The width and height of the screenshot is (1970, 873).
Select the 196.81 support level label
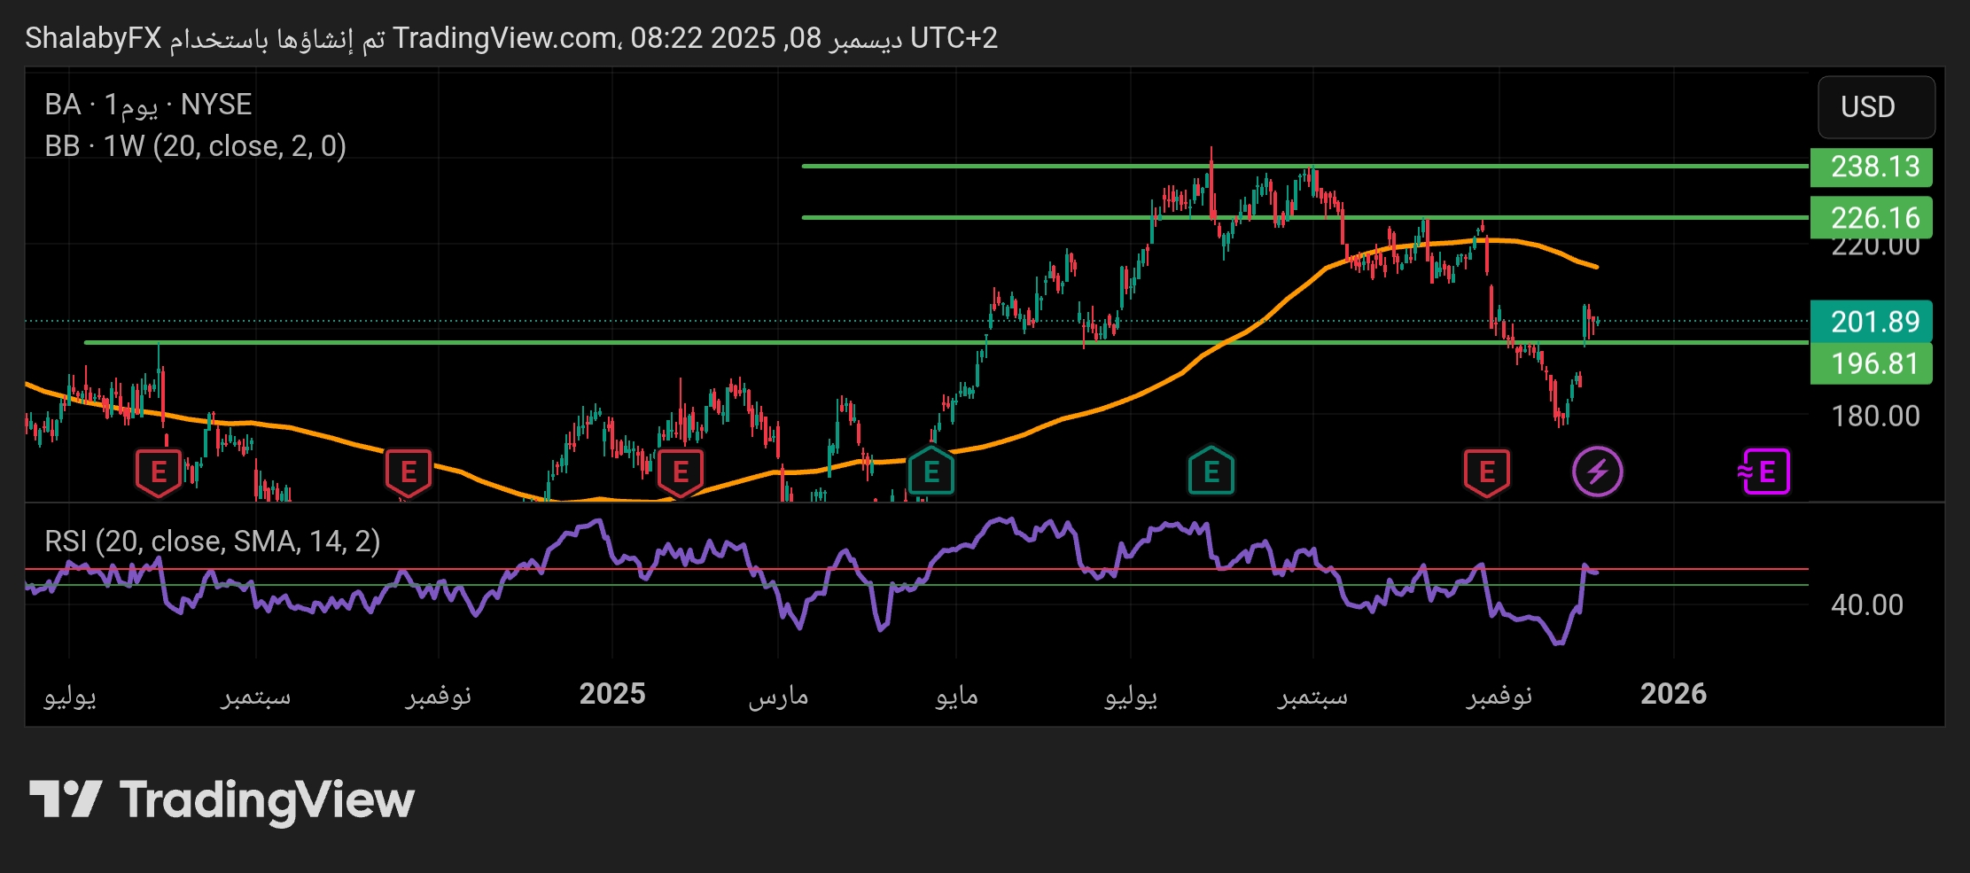tap(1871, 363)
